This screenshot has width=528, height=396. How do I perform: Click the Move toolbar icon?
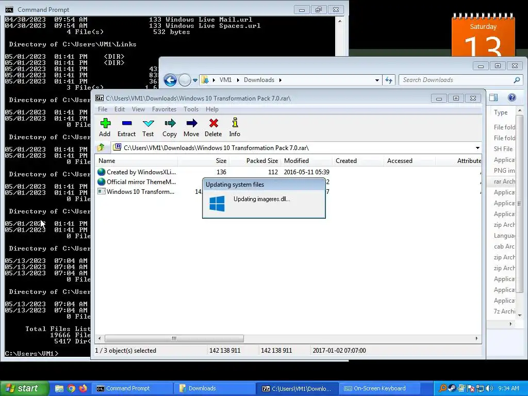pos(192,123)
